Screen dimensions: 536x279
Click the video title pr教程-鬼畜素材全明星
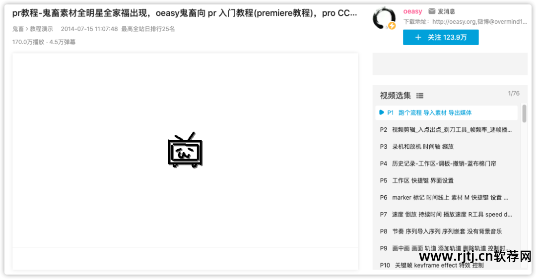click(185, 13)
